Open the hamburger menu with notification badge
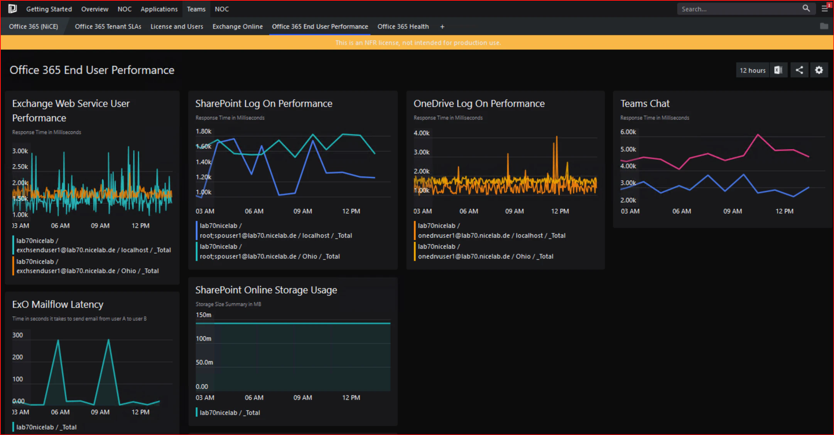Image resolution: width=834 pixels, height=435 pixels. pos(825,8)
